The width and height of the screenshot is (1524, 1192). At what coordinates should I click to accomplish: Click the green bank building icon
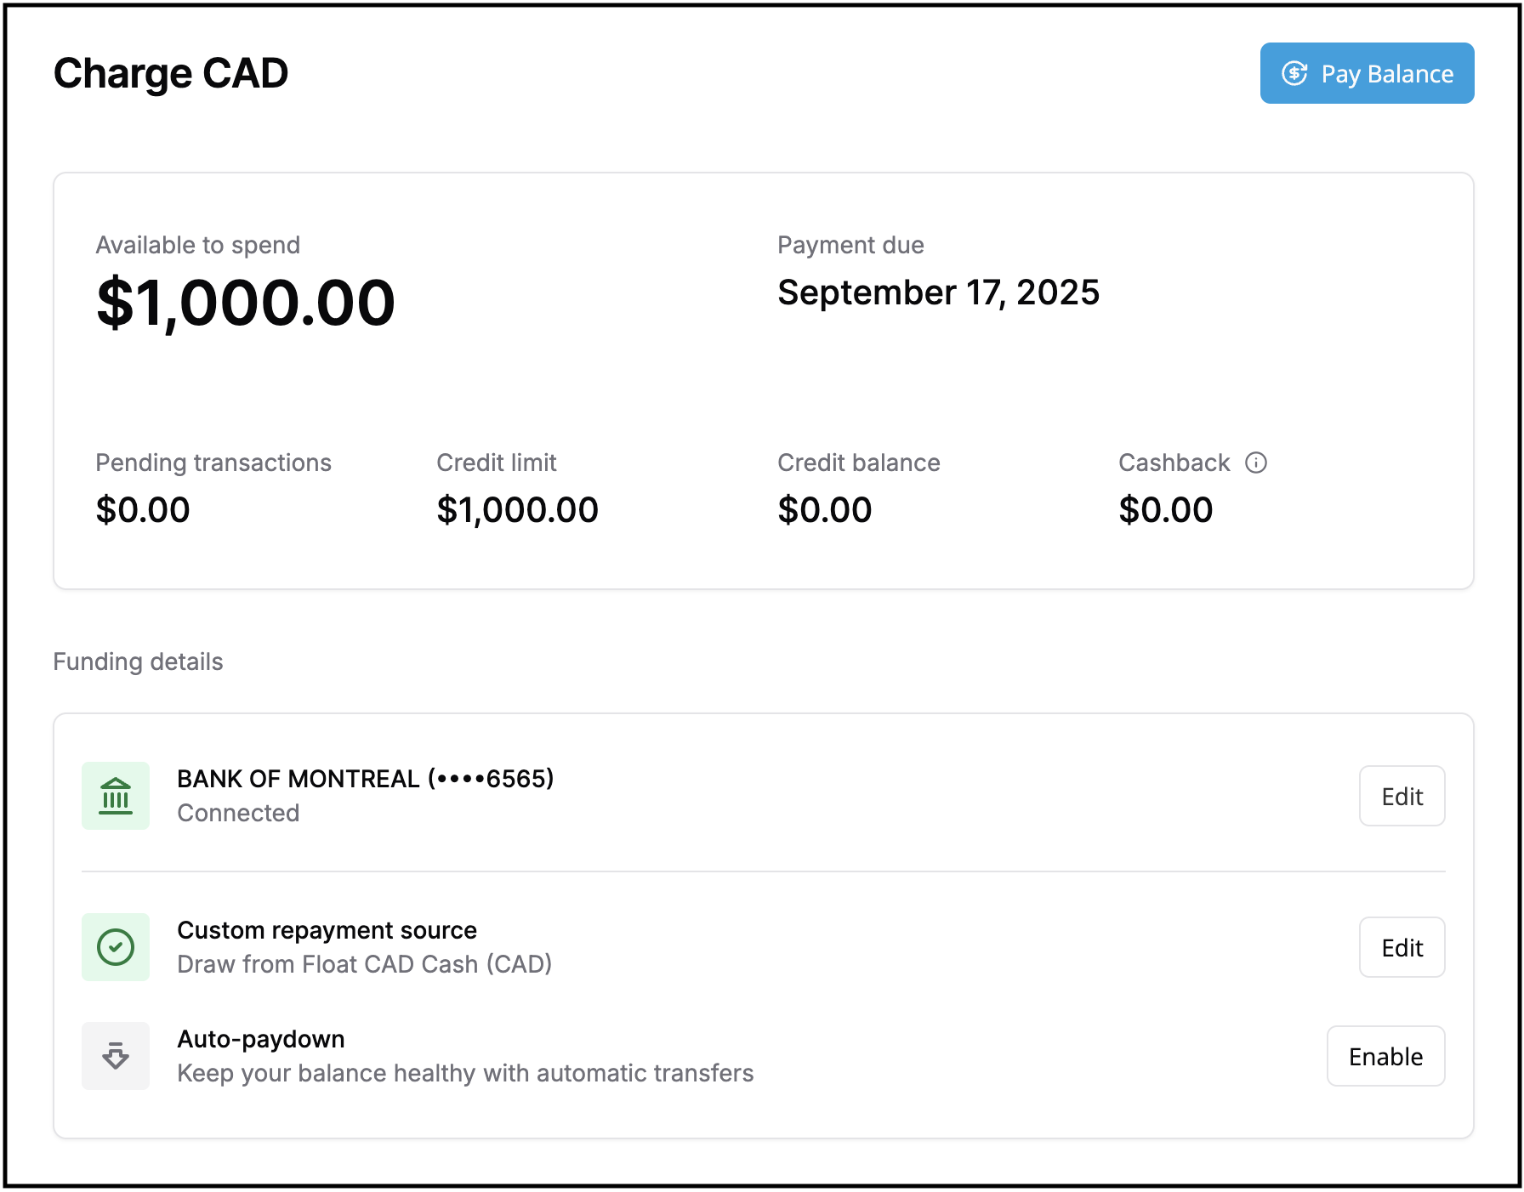coord(116,796)
